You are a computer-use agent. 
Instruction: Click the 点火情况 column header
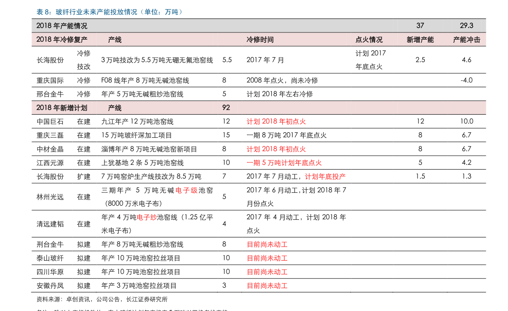click(369, 40)
